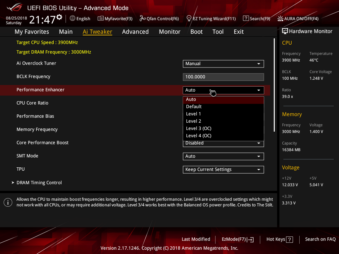Select the BCLK Frequency label
This screenshot has height=254, width=339.
[33, 77]
